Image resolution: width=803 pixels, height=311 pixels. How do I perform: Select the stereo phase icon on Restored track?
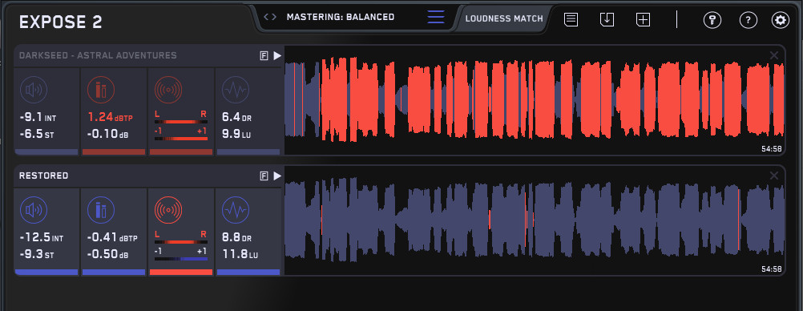(x=168, y=209)
